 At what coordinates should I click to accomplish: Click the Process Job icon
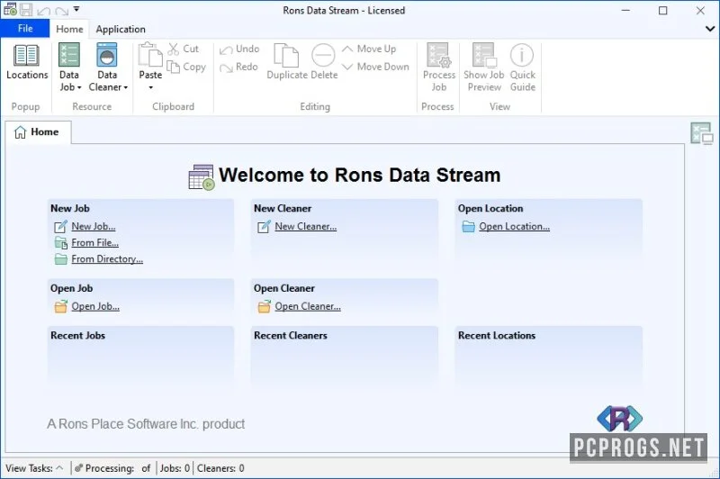click(x=438, y=55)
